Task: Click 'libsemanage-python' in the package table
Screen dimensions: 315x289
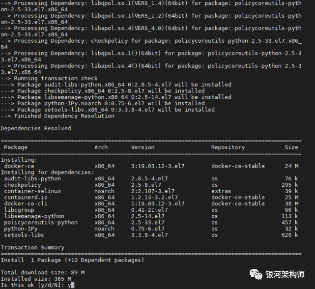Action: coord(34,216)
